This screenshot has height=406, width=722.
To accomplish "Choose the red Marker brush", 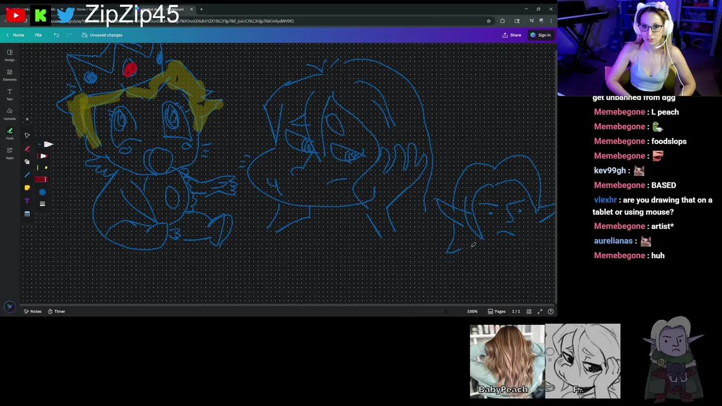I will (42, 156).
